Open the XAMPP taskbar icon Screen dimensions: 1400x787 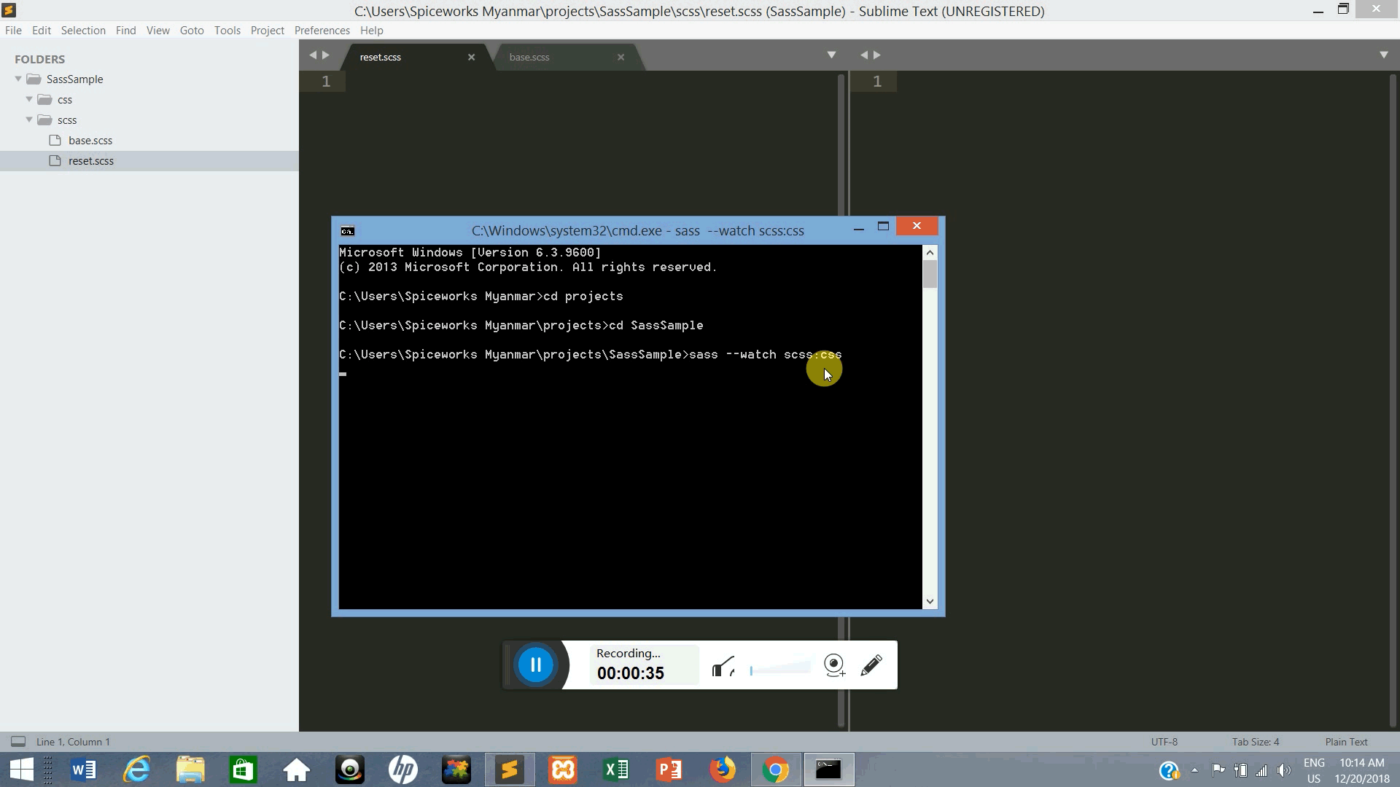(x=563, y=770)
